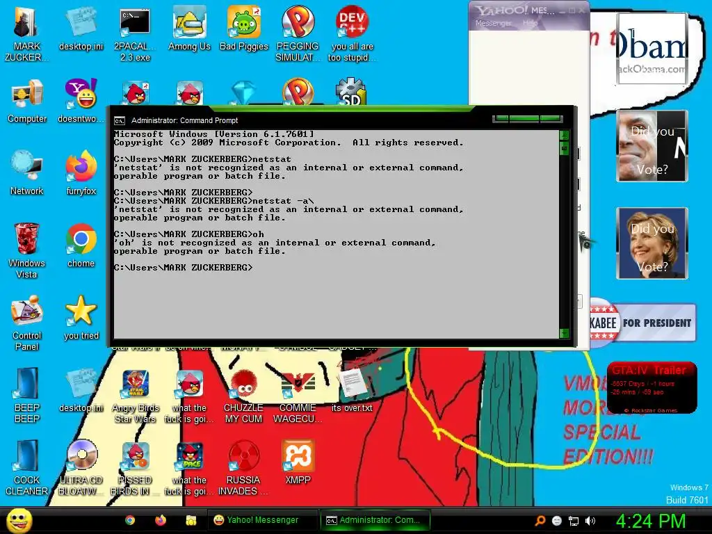Click the Obama BarackObama.com gadget
Screen dimensions: 712x534
point(652,48)
